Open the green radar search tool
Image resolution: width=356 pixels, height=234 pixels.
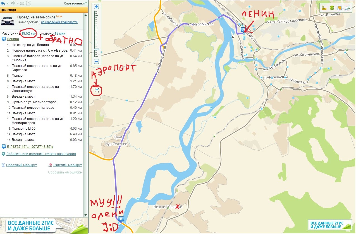332,8
